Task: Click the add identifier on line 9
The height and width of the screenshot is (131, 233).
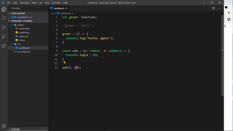Action: click(x=75, y=51)
